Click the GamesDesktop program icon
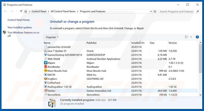Viewport: 204px width, 111px height. pyautogui.click(x=45, y=55)
